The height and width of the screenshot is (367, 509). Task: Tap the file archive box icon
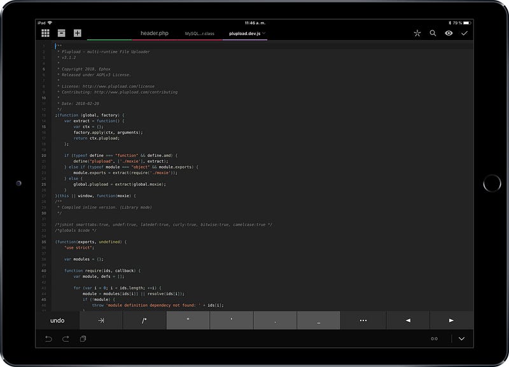click(62, 33)
